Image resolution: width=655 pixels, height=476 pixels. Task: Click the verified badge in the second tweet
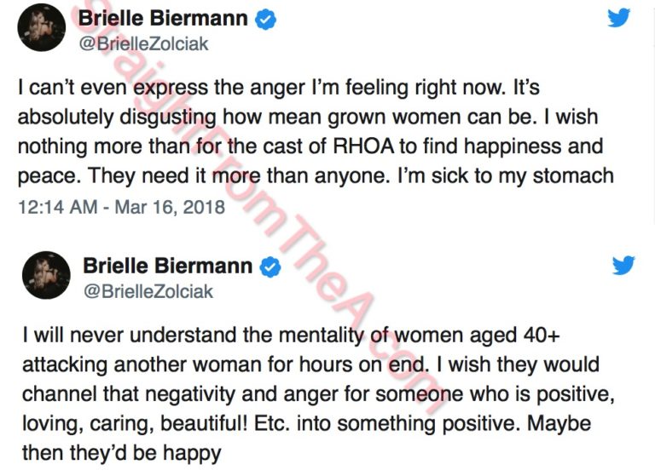coord(270,267)
